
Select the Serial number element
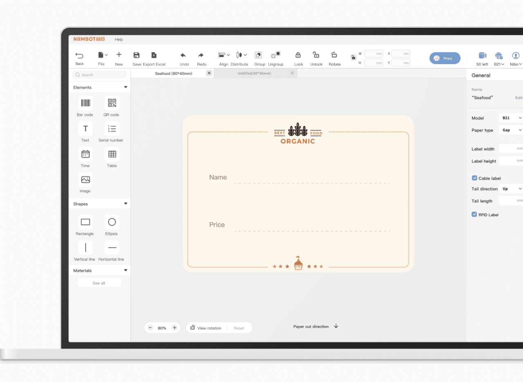point(112,129)
